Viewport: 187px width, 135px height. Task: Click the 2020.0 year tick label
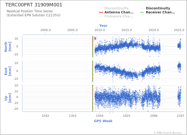pos(154,30)
